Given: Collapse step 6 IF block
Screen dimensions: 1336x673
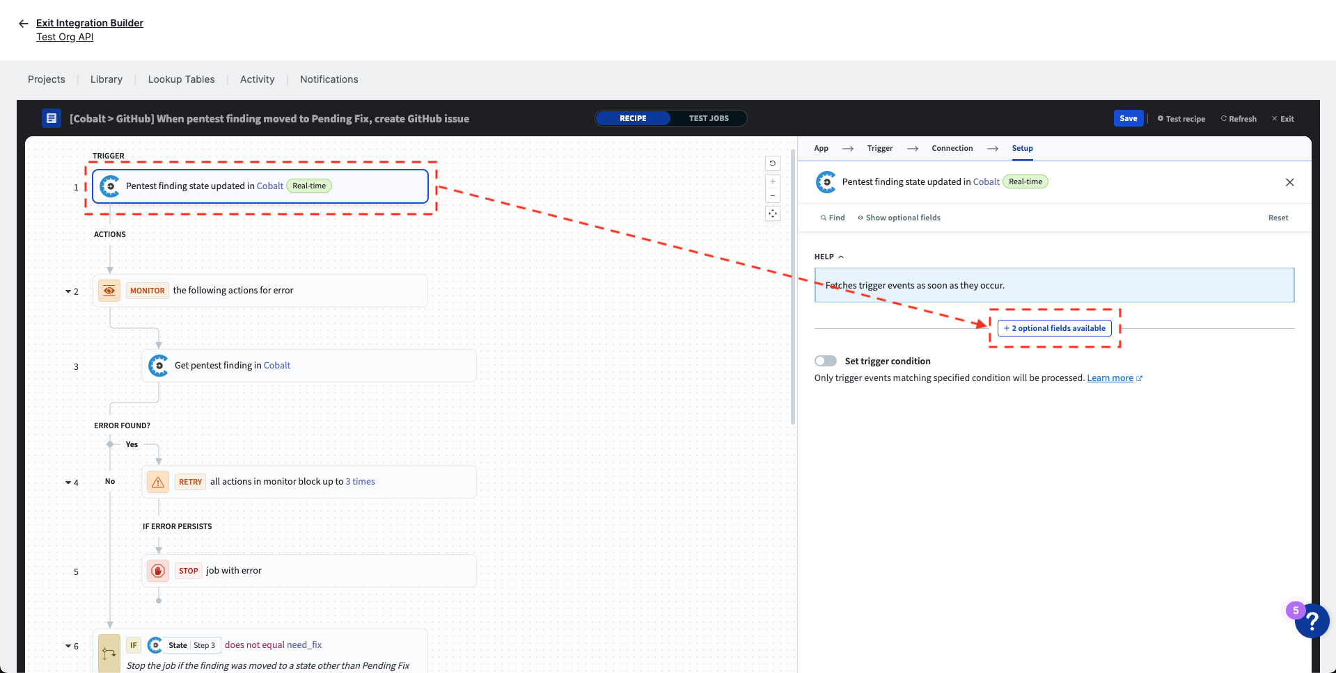Looking at the screenshot, I should (68, 647).
